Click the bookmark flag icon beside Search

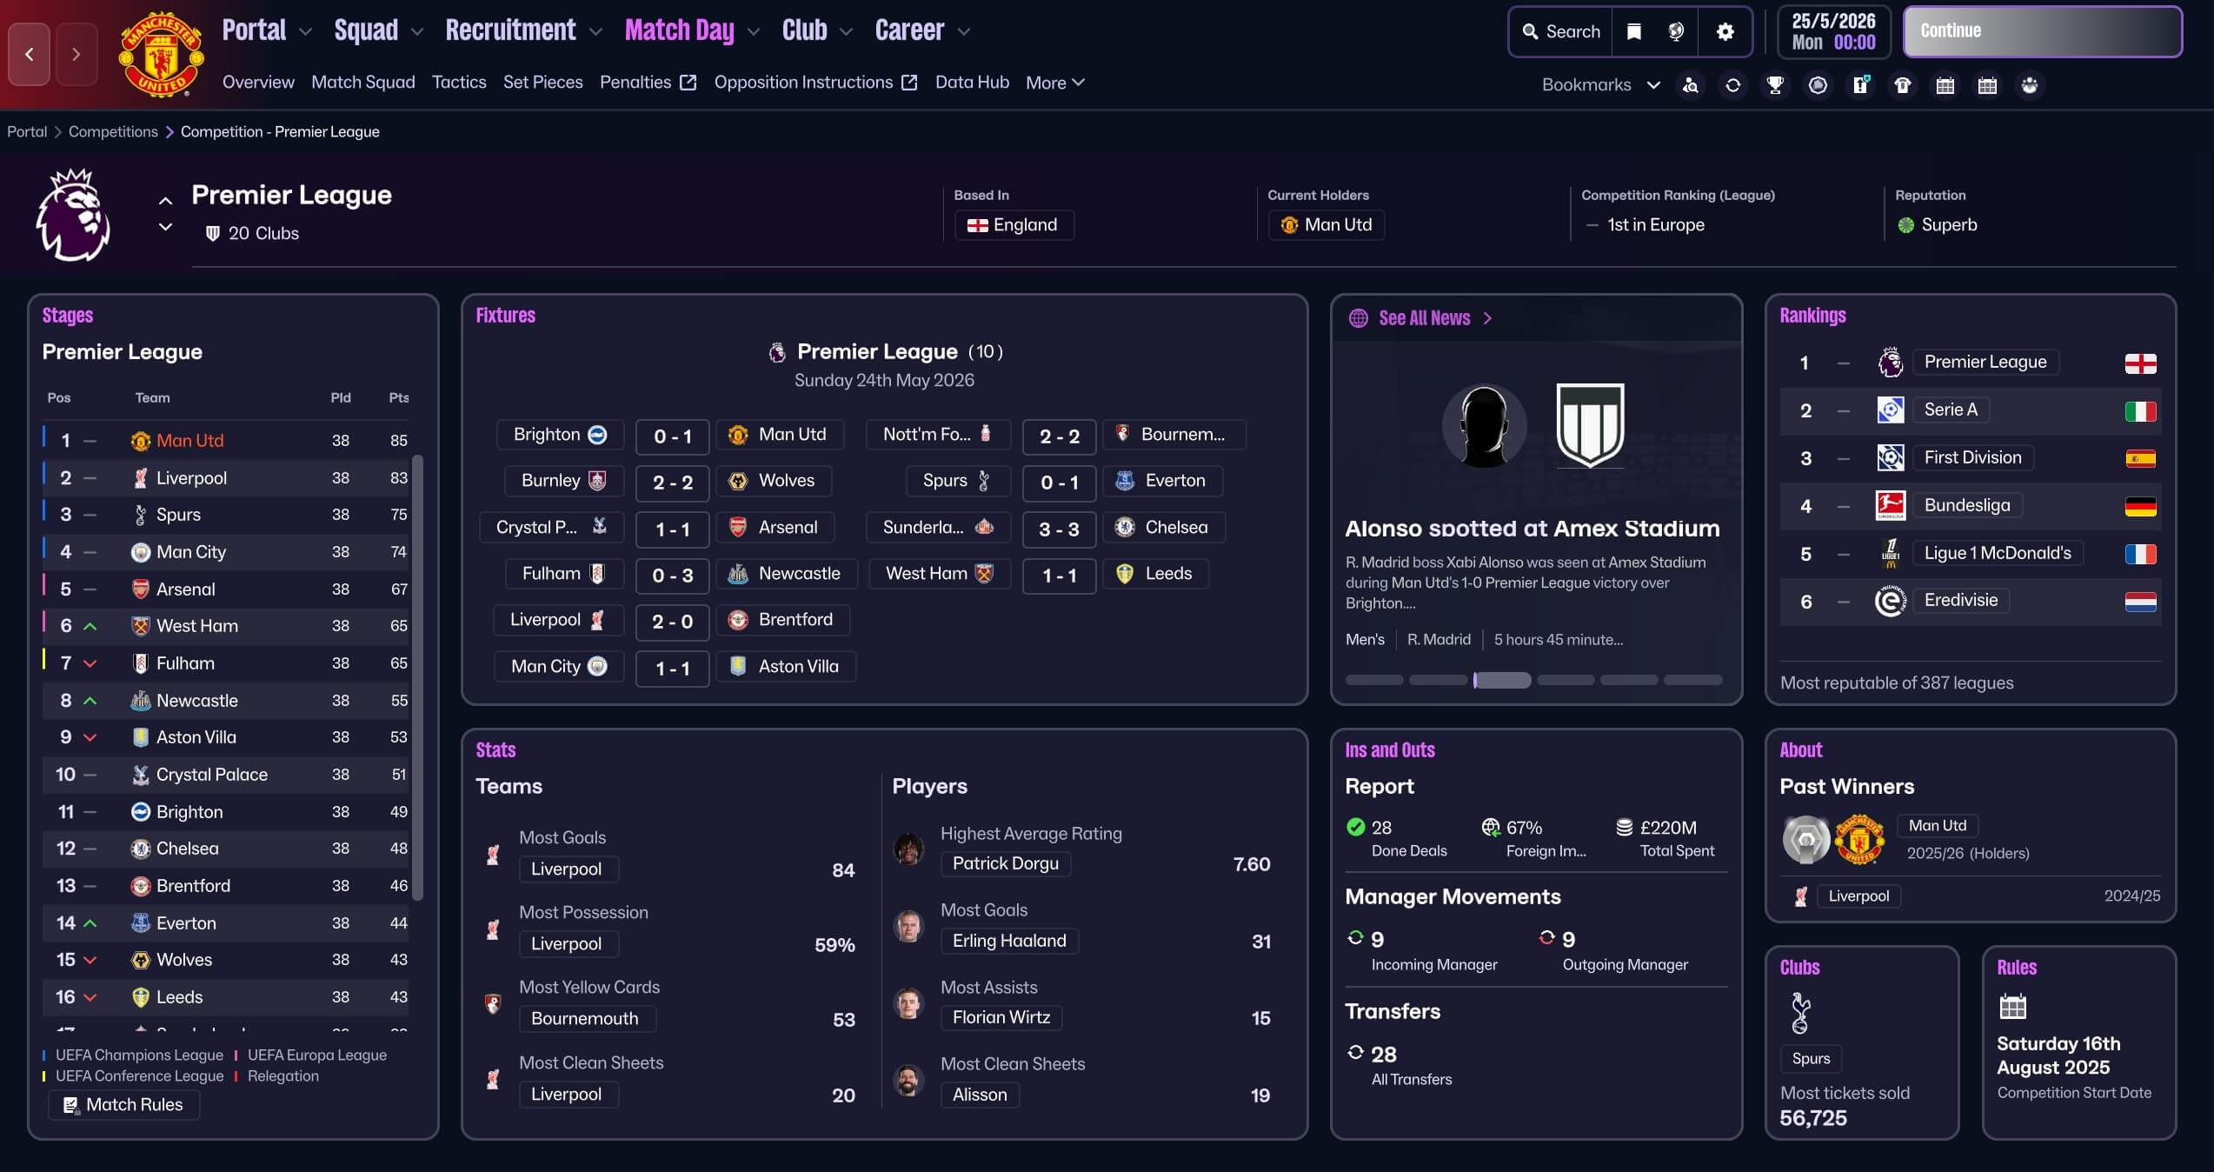coord(1634,32)
